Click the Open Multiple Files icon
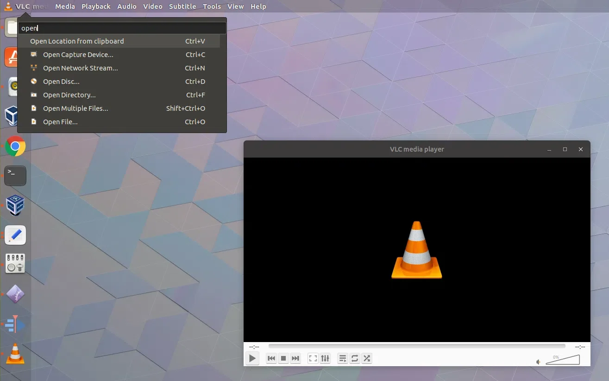This screenshot has width=609, height=381. [33, 108]
